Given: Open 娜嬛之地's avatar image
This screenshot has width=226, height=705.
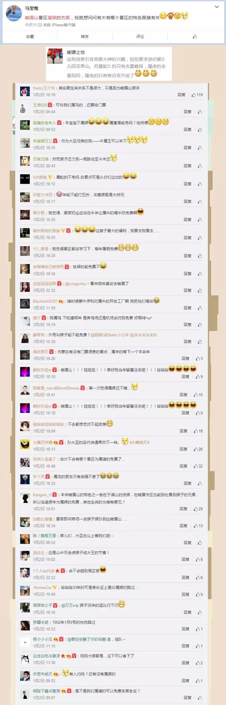Looking at the screenshot, I should point(55,56).
